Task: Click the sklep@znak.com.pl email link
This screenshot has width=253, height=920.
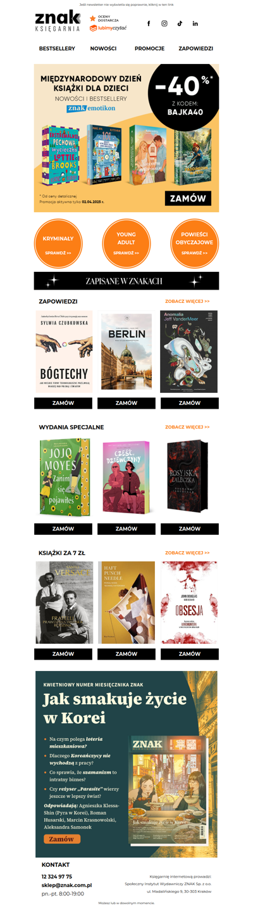Action: click(66, 885)
